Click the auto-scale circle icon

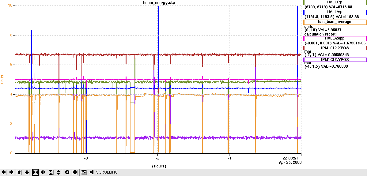[x=67, y=172]
